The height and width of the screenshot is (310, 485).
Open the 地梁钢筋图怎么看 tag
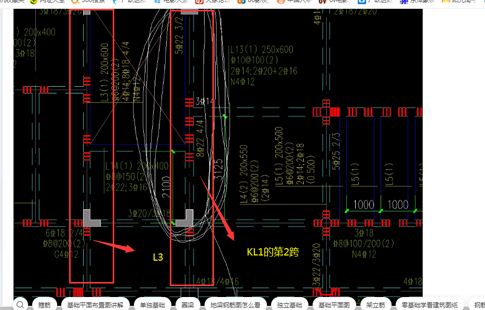click(x=235, y=305)
